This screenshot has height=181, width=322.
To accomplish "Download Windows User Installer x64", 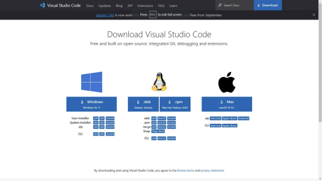I will point(96,118).
